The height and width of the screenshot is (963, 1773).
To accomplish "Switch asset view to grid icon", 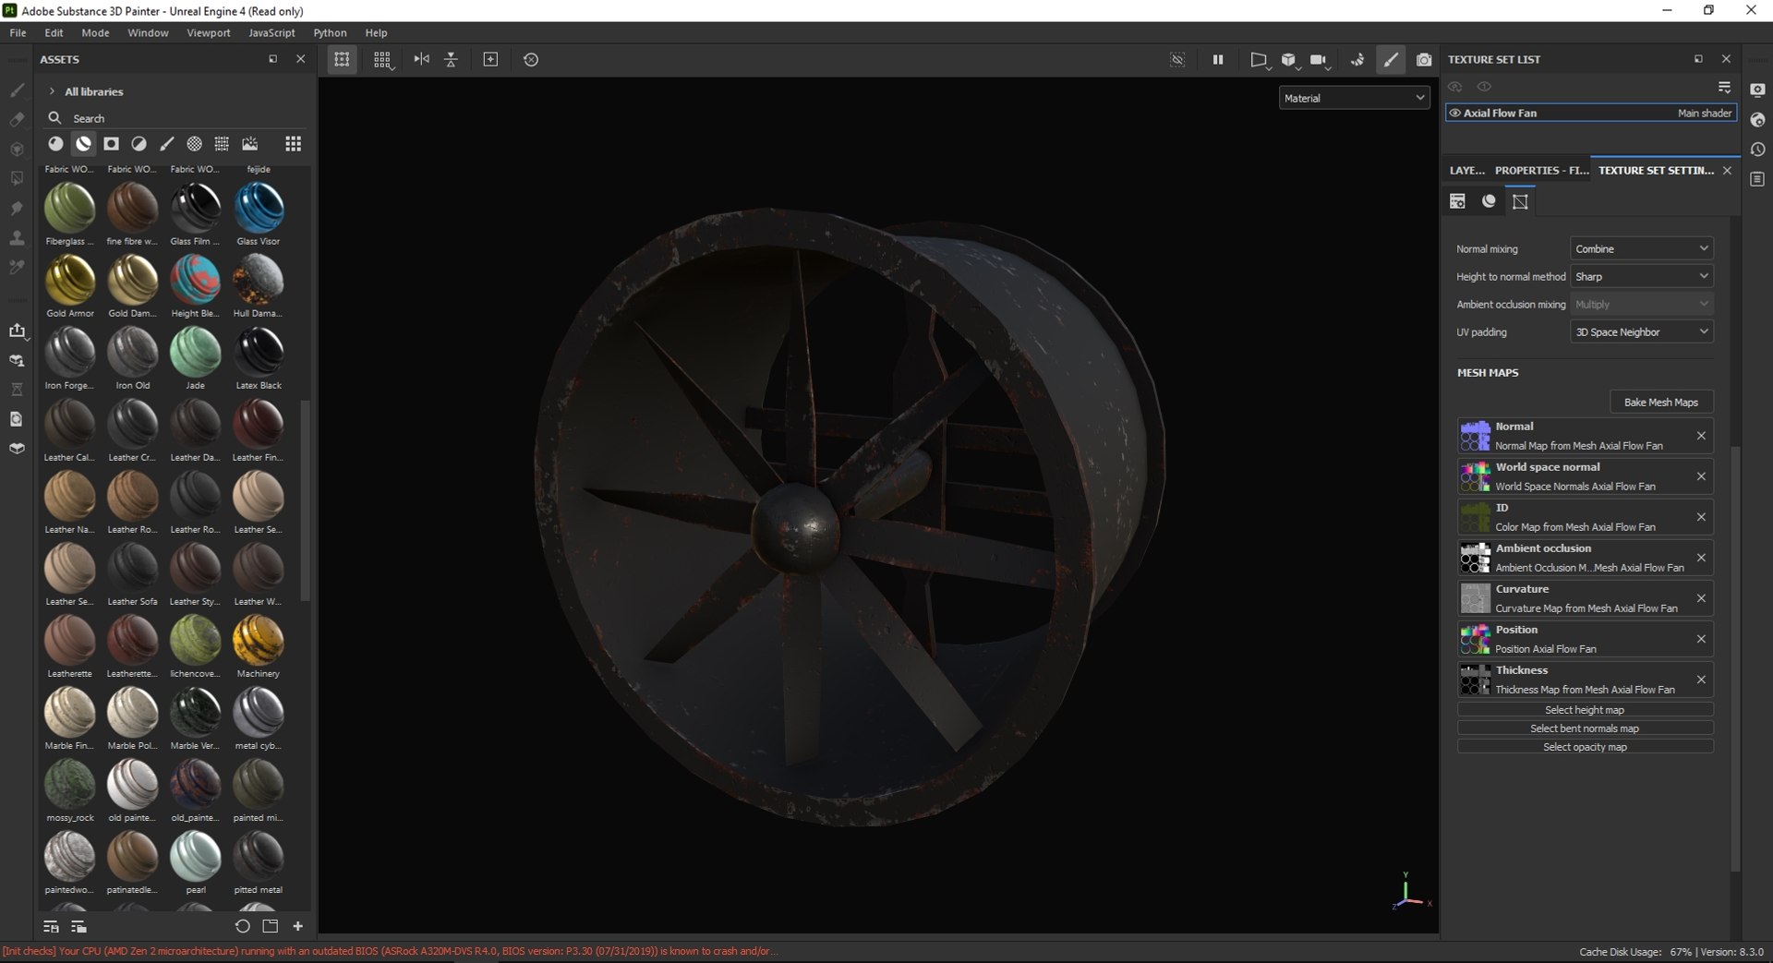I will click(293, 144).
